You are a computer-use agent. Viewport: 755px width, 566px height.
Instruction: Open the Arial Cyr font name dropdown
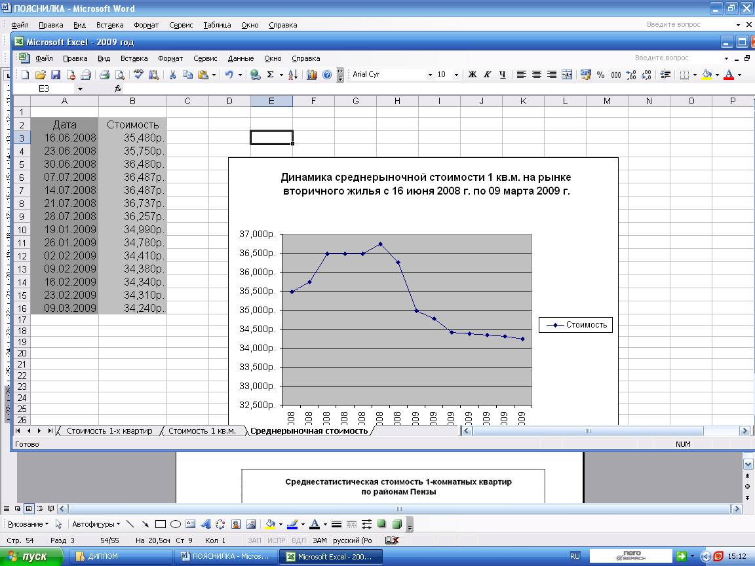430,75
